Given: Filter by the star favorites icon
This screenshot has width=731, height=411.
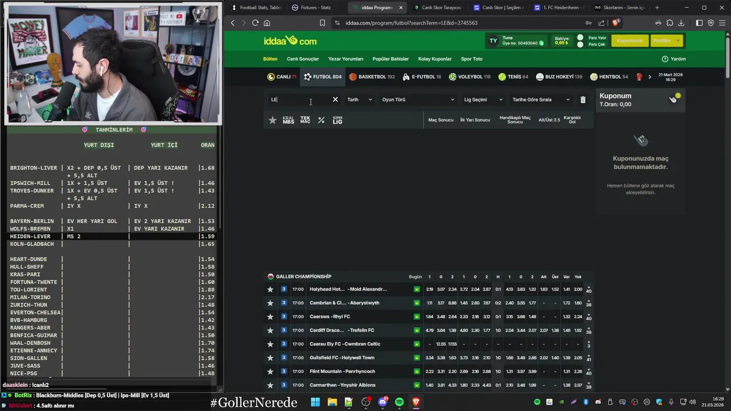Looking at the screenshot, I should [x=272, y=120].
